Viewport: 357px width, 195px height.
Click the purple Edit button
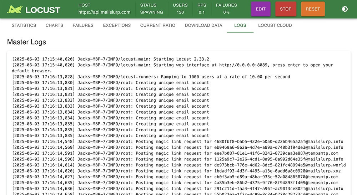pyautogui.click(x=261, y=9)
